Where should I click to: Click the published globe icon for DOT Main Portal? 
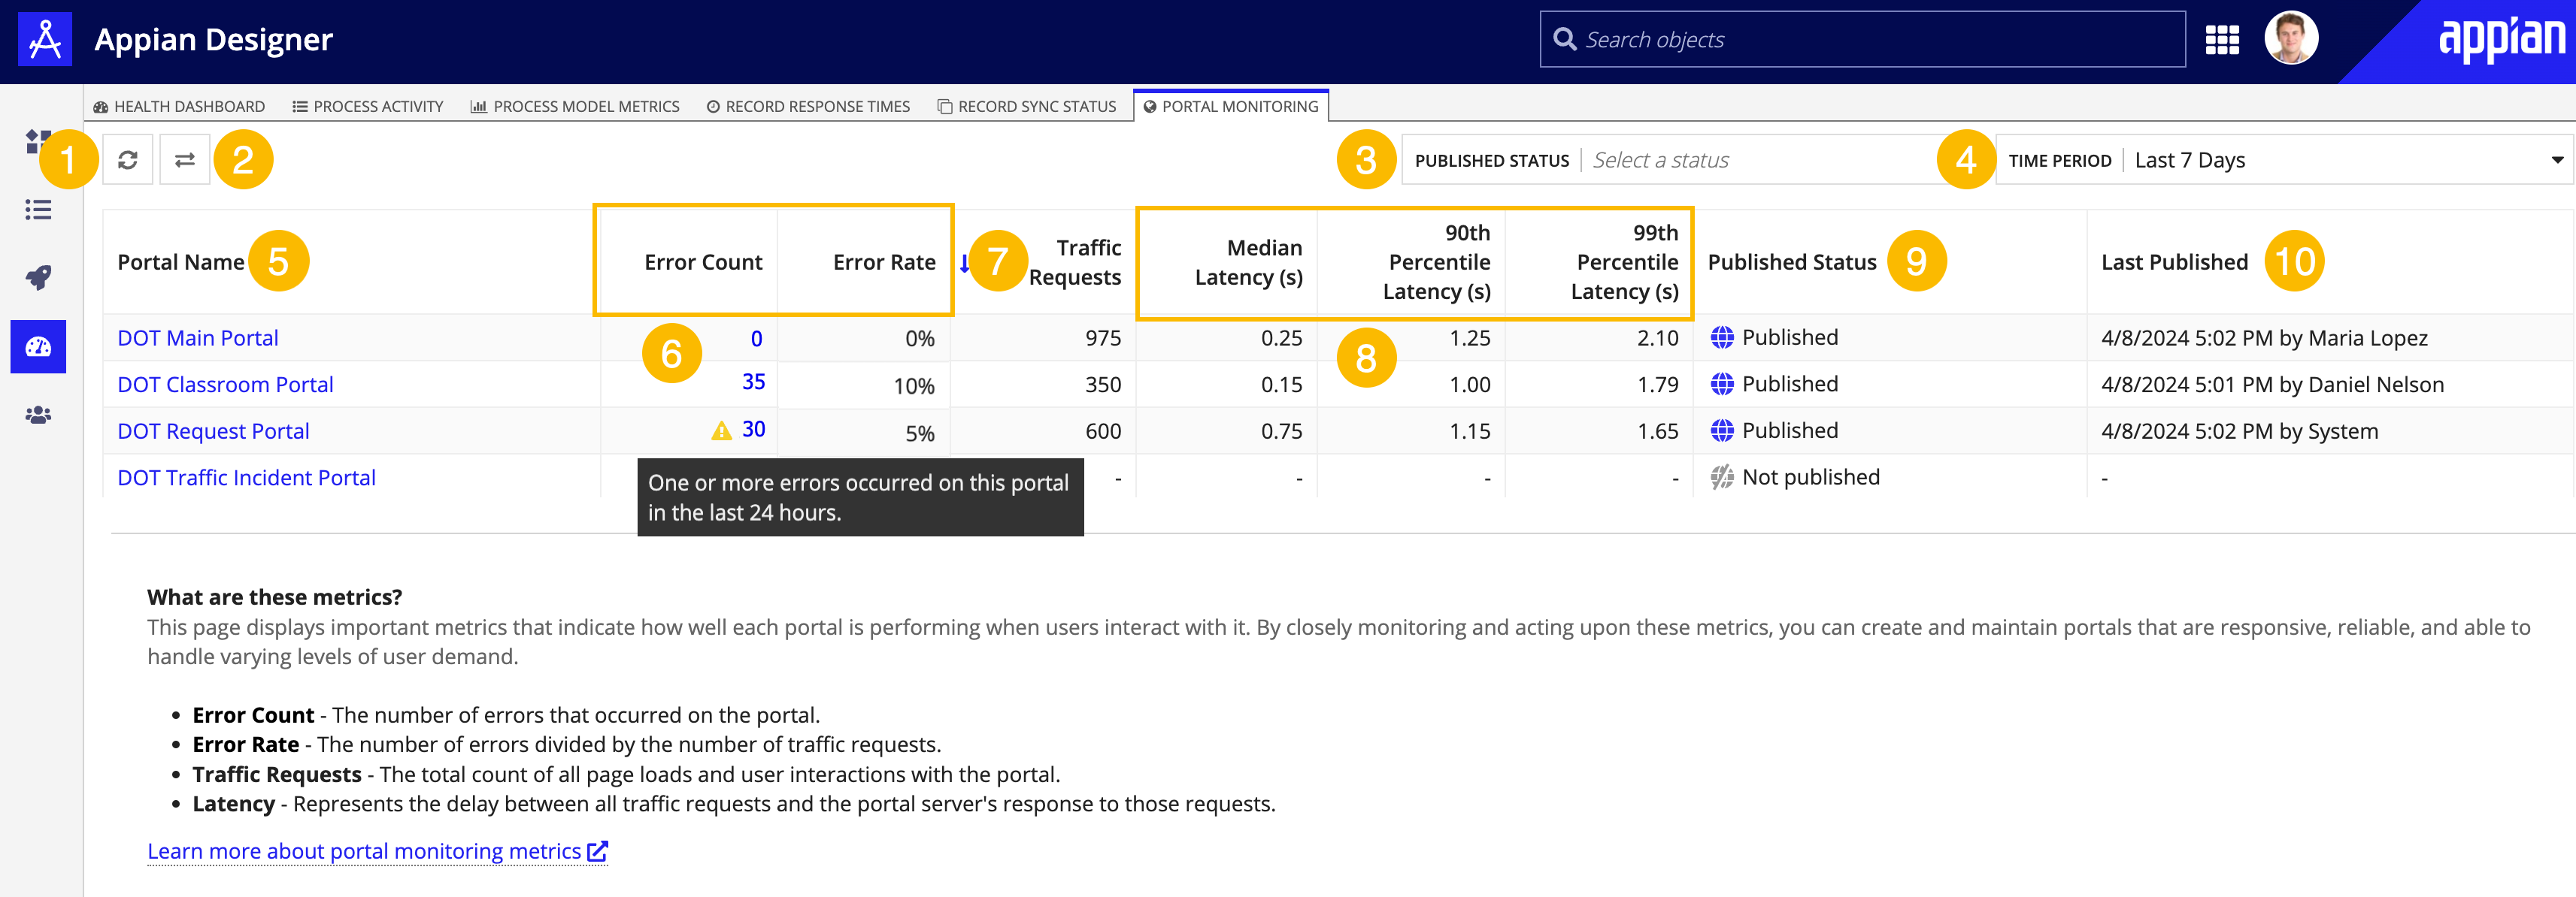pos(1721,337)
